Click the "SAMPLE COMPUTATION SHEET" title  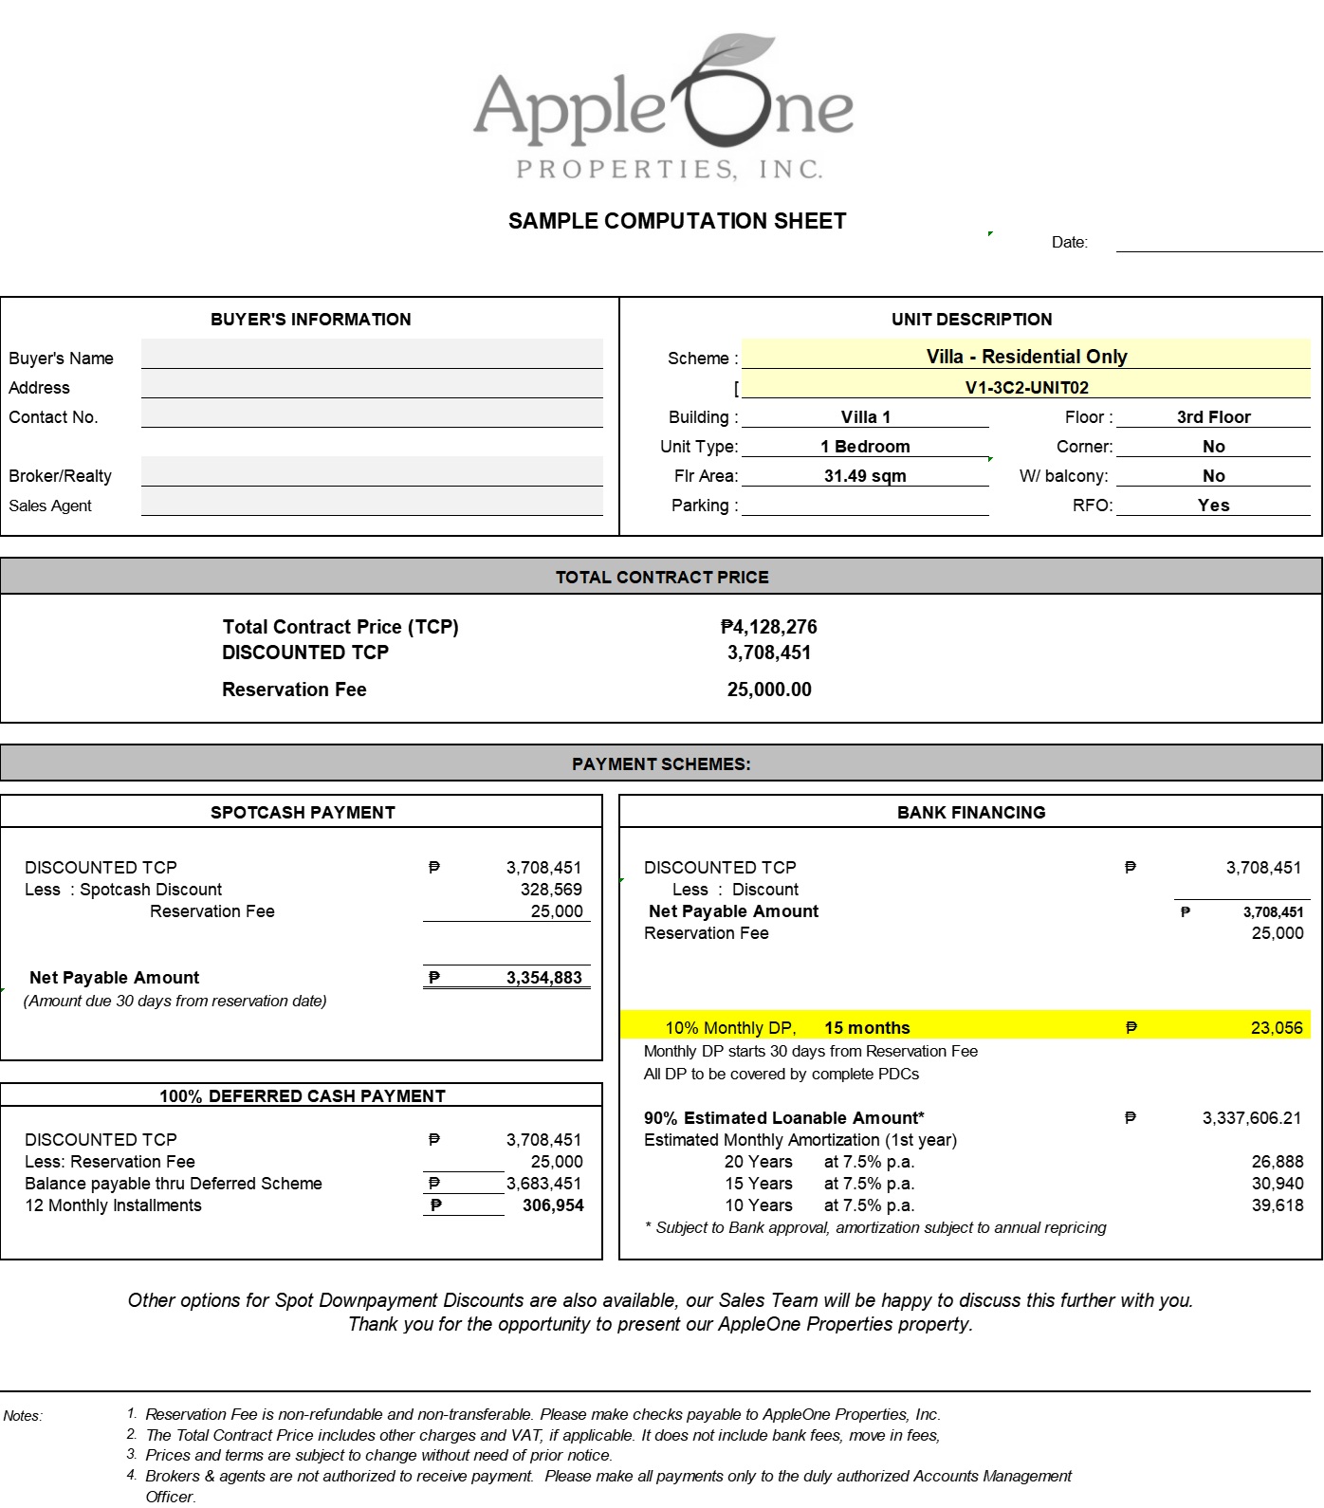(677, 221)
